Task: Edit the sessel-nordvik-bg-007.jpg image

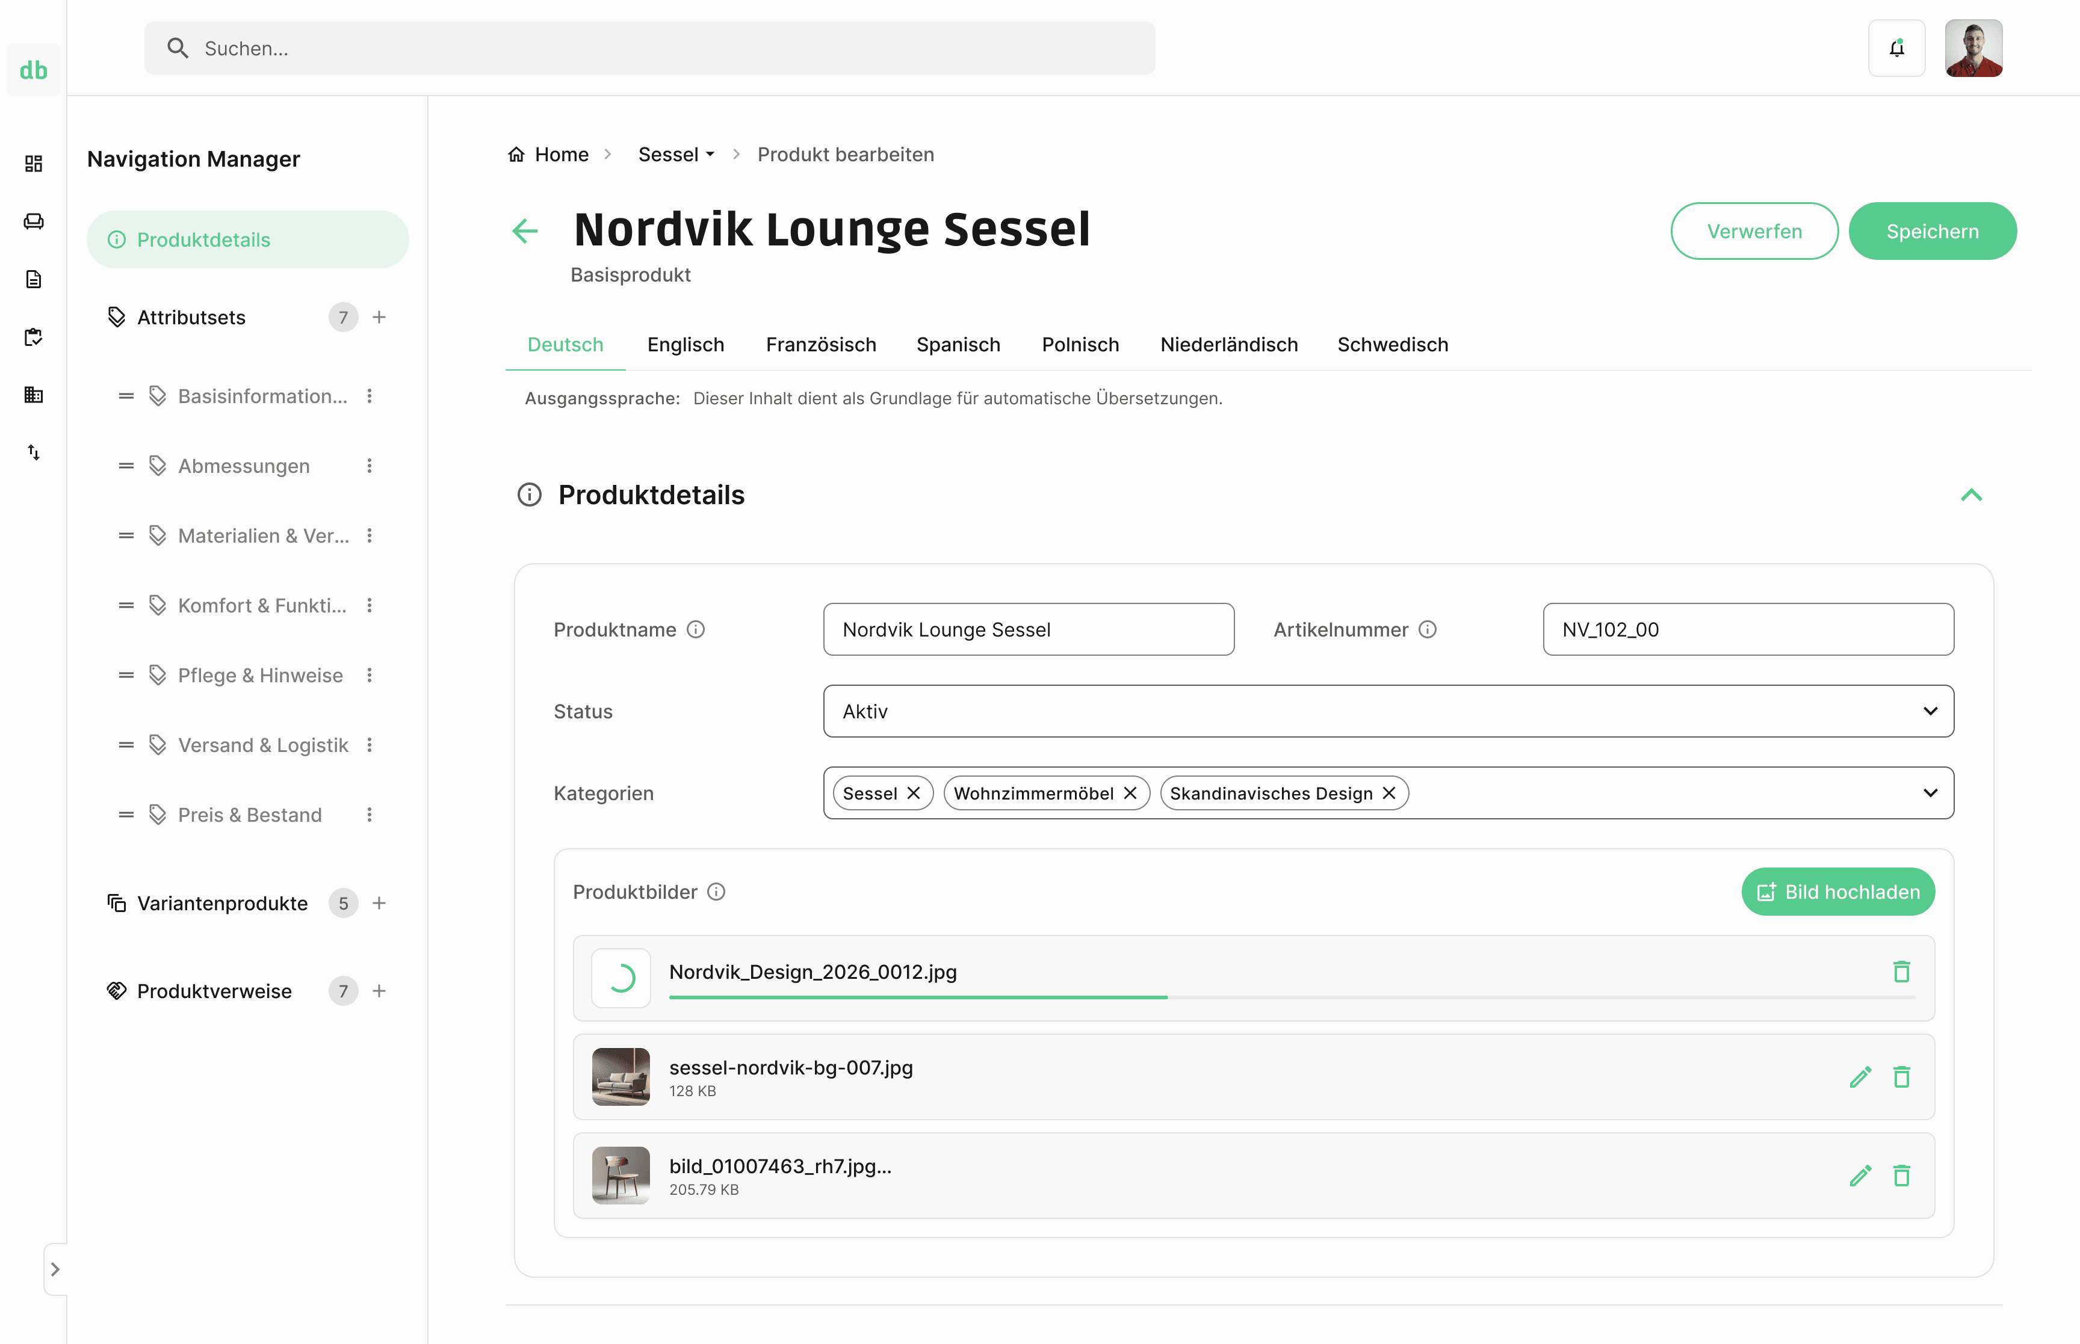Action: [1859, 1077]
